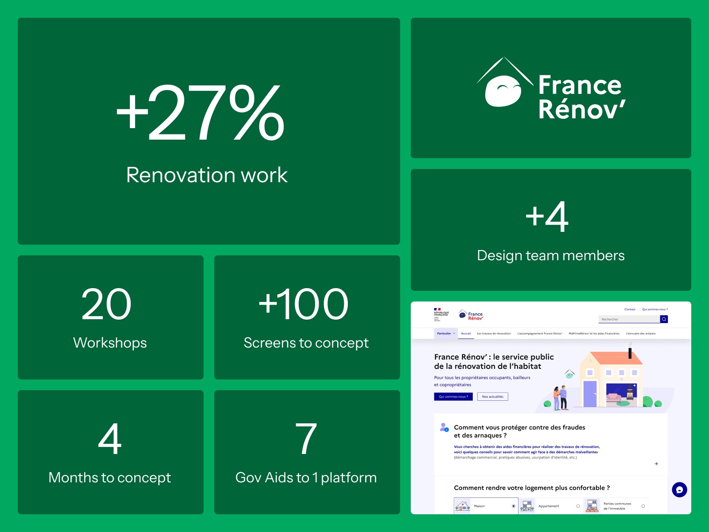
Task: Click the Parties communes building icon
Action: pos(592,506)
